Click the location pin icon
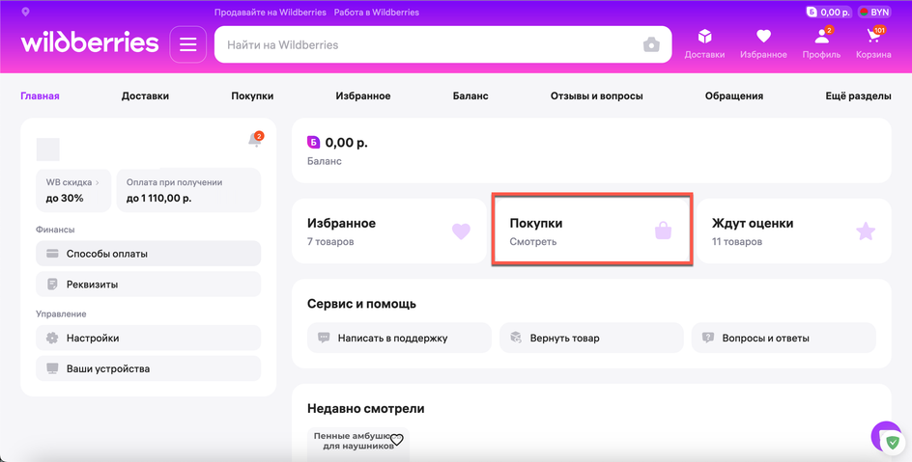This screenshot has height=462, width=912. pyautogui.click(x=25, y=13)
